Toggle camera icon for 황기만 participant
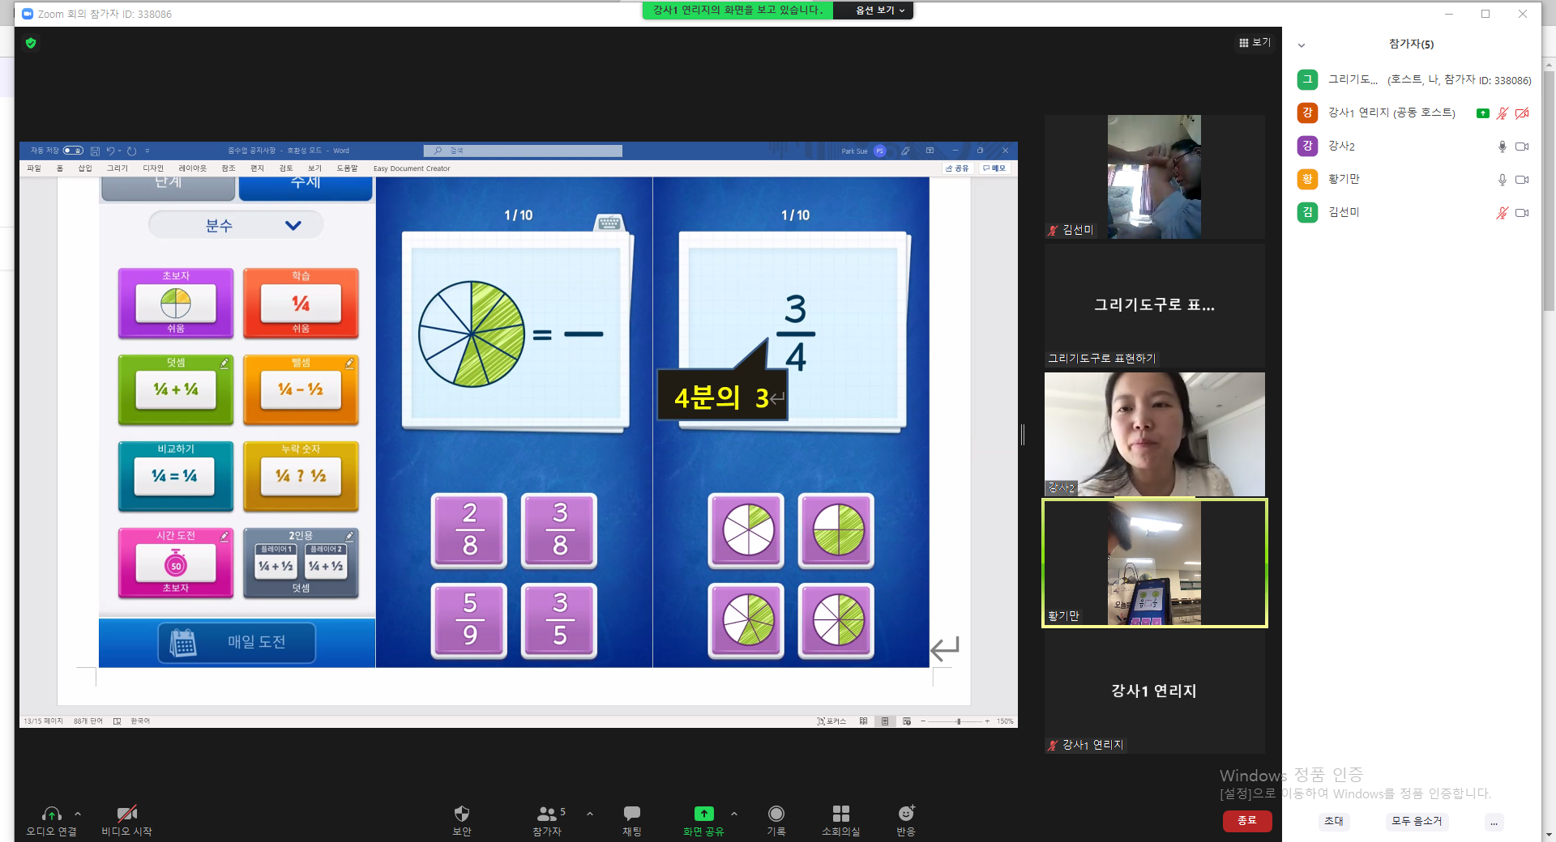Image resolution: width=1556 pixels, height=842 pixels. (1522, 180)
